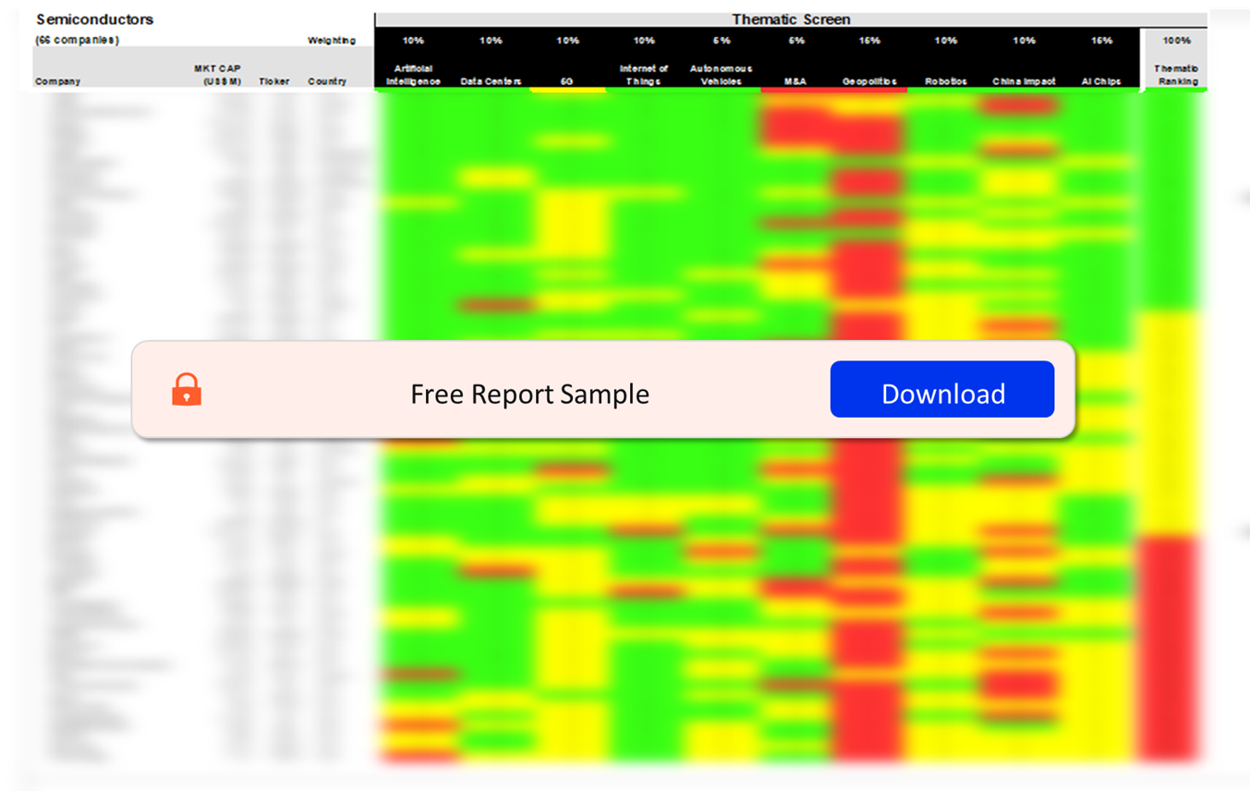
Task: Select the M&A column header
Action: [x=795, y=81]
